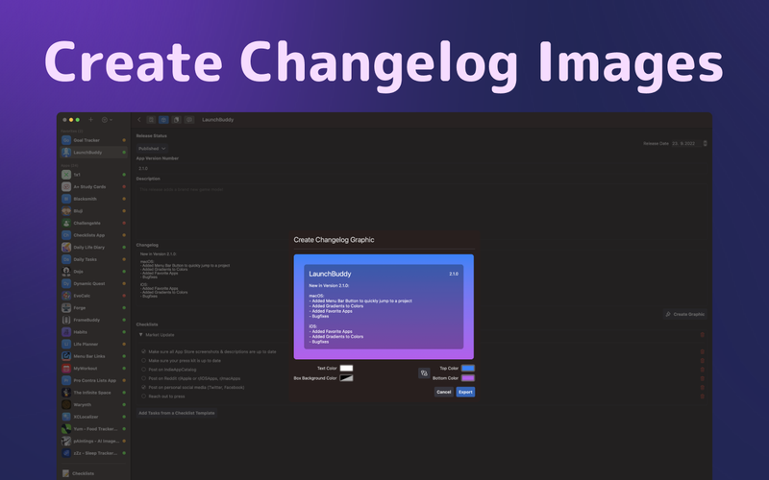Open the Pro Contra Lists App icon
Image resolution: width=769 pixels, height=480 pixels.
click(x=66, y=380)
